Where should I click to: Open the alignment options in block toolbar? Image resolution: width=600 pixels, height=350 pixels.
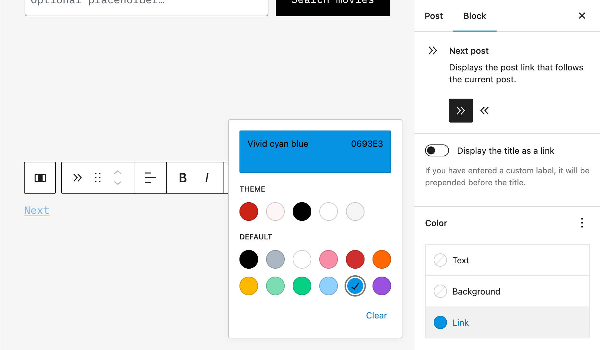click(150, 178)
